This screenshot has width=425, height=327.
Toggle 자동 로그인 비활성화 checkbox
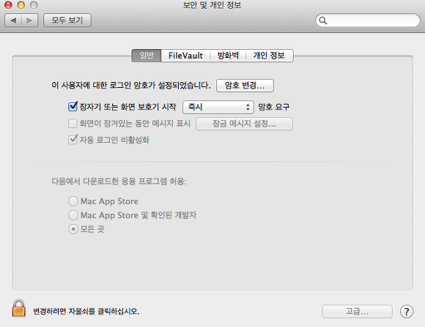click(73, 140)
